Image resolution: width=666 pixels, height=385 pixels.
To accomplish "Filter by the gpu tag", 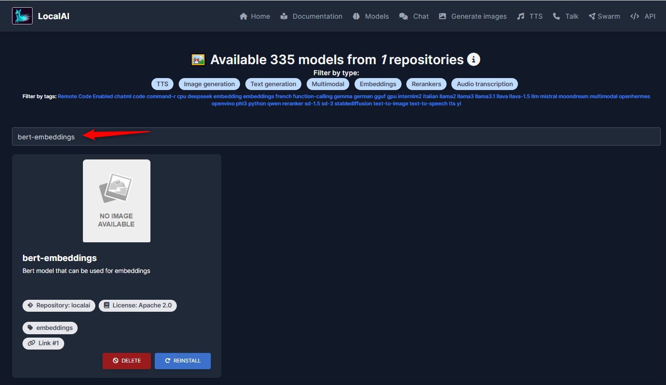I will (x=392, y=96).
